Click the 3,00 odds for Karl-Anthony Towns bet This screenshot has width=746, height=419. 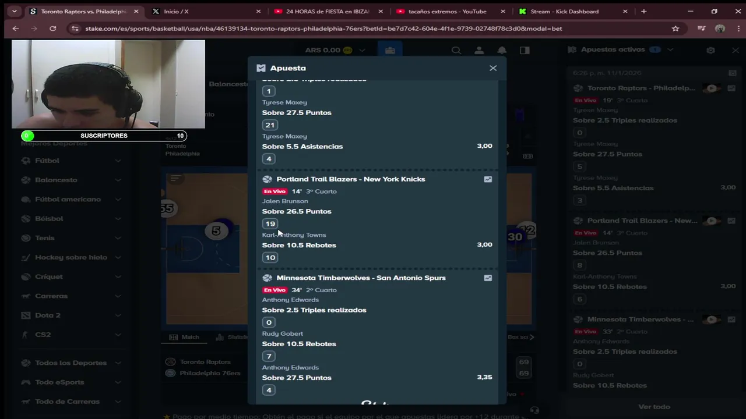485,245
